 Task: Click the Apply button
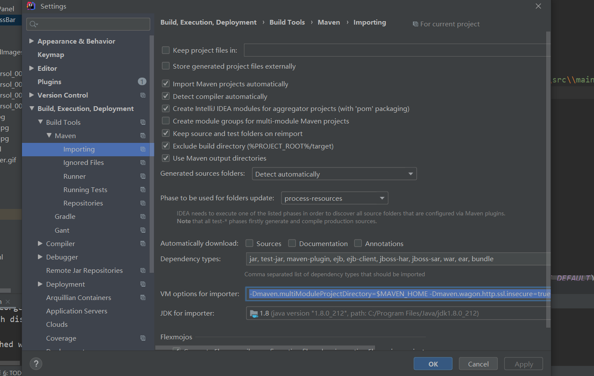point(524,364)
